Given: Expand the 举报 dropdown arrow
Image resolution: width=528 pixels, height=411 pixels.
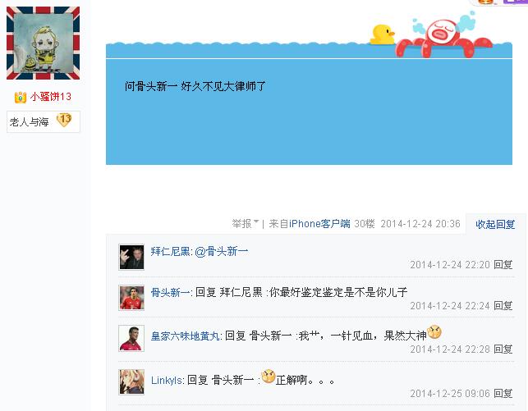Looking at the screenshot, I should pos(256,222).
